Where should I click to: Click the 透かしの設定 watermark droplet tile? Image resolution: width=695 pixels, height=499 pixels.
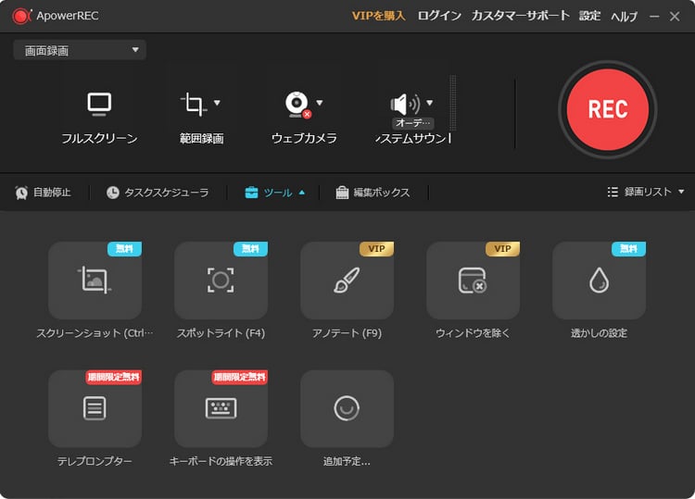[599, 281]
